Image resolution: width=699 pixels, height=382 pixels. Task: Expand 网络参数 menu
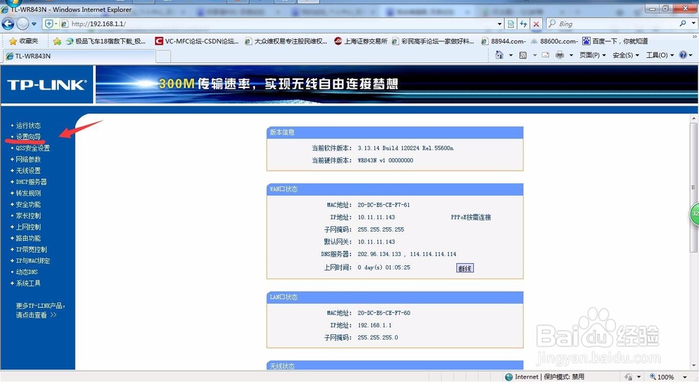28,160
